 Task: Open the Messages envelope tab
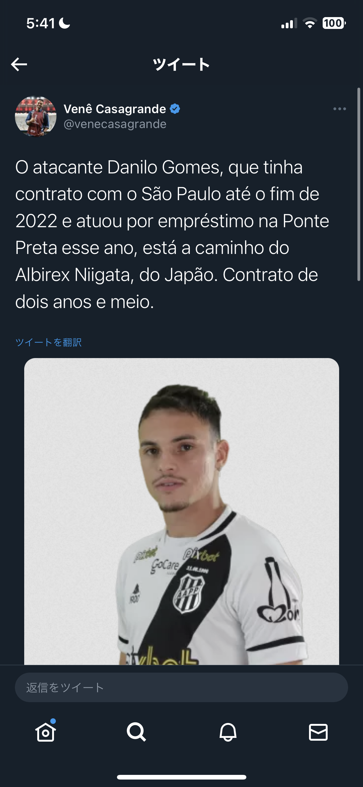coord(318,732)
